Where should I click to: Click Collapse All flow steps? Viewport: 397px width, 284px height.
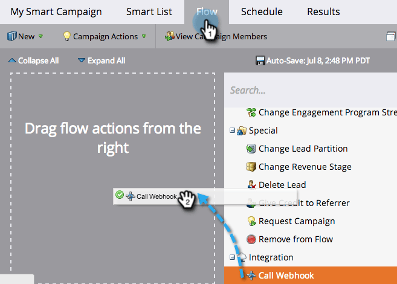click(34, 60)
